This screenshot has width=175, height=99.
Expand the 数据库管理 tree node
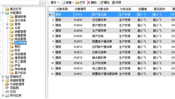click(x=3, y=80)
